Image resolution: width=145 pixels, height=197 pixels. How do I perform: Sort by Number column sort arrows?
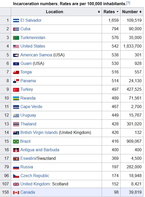coord(140,12)
